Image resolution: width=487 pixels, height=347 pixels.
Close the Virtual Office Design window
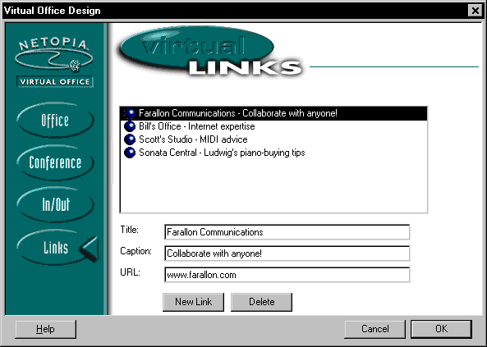coord(476,11)
